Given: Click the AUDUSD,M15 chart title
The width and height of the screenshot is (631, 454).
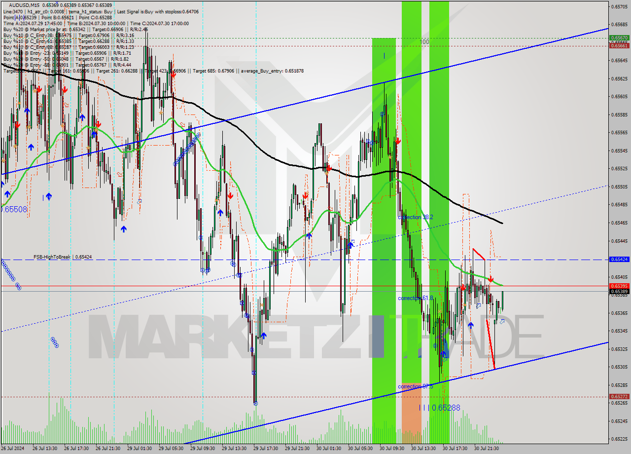Looking at the screenshot, I should pos(24,5).
